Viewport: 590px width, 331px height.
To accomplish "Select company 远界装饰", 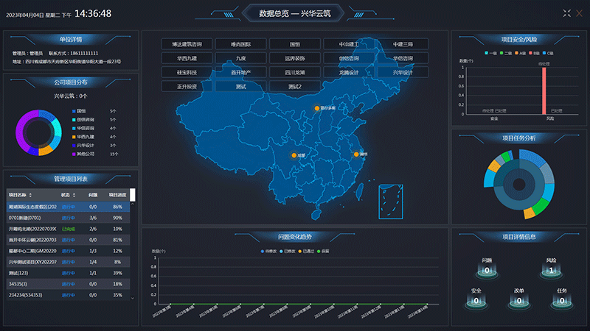I will click(295, 58).
